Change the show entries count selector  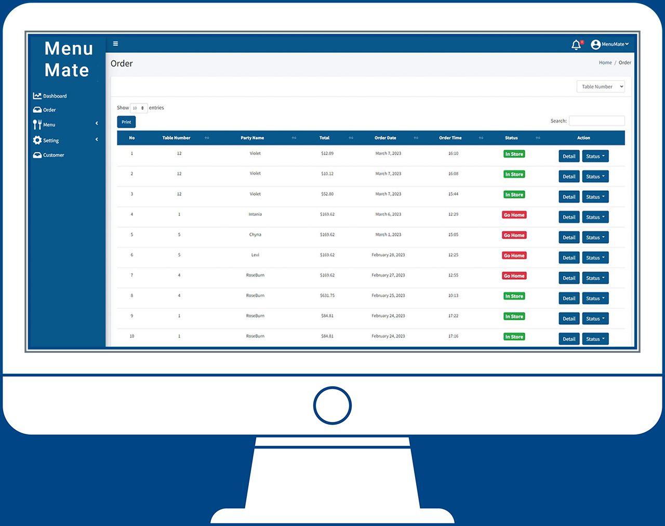pos(139,108)
